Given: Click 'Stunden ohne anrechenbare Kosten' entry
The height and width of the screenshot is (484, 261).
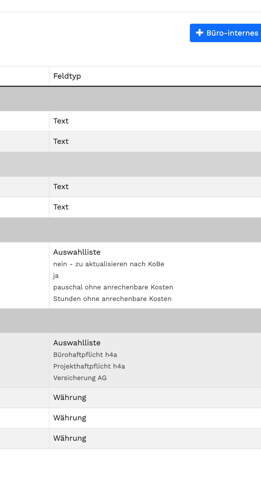Looking at the screenshot, I should click(112, 299).
